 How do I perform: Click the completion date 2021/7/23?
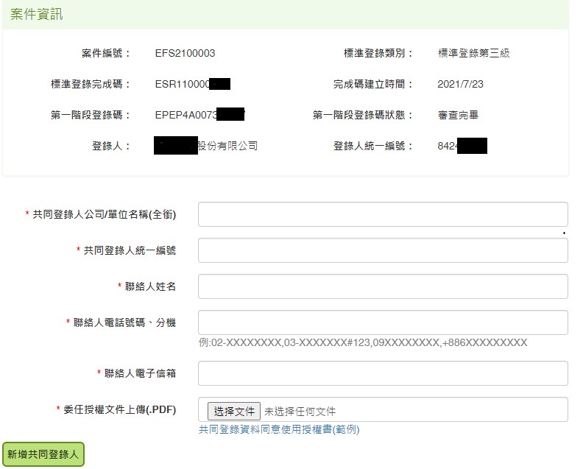pyautogui.click(x=460, y=84)
